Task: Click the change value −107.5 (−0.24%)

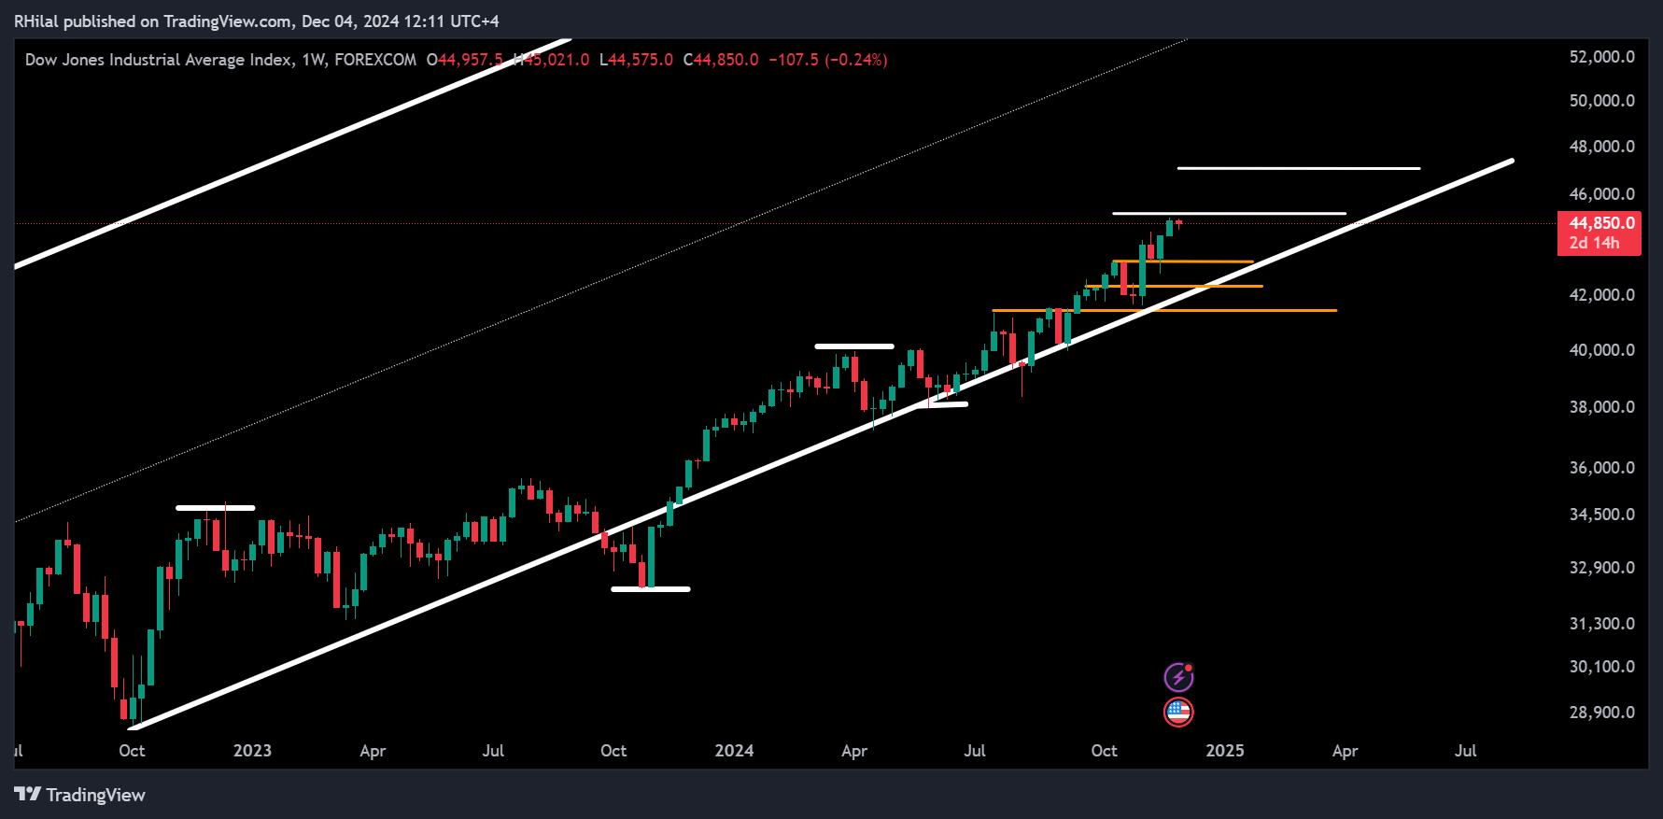Action: click(x=828, y=60)
